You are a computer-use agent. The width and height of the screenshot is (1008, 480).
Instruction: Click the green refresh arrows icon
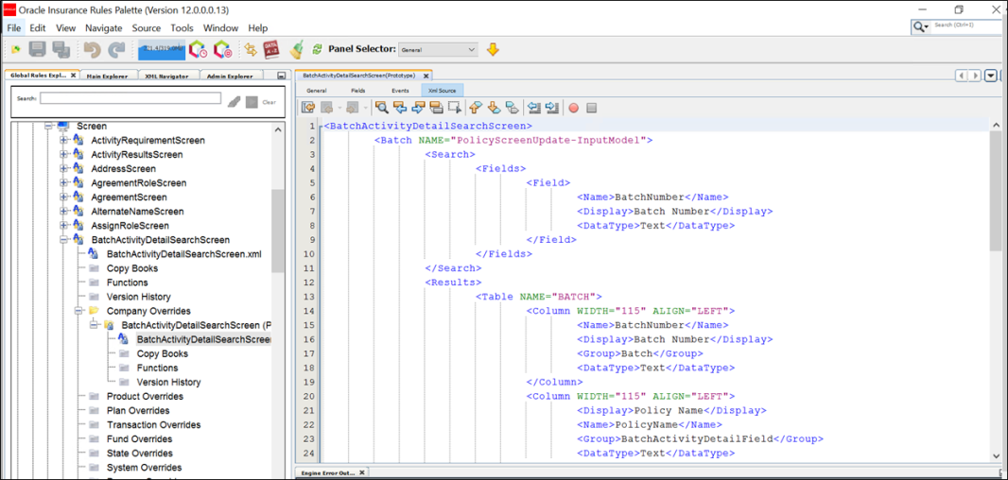(316, 49)
